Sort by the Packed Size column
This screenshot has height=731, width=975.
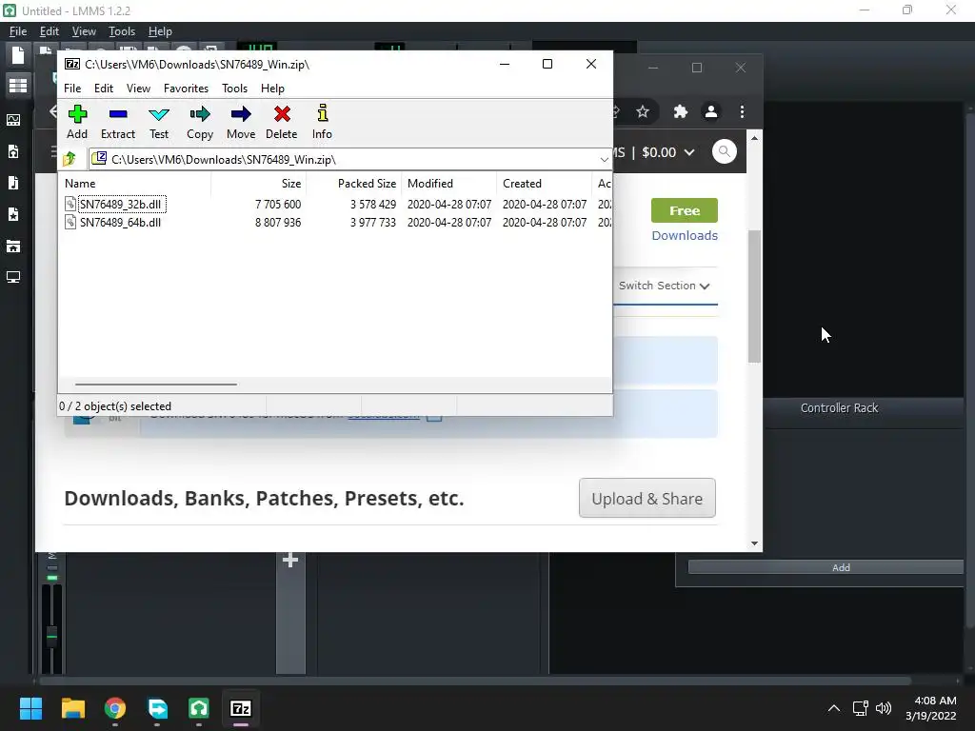(353, 184)
